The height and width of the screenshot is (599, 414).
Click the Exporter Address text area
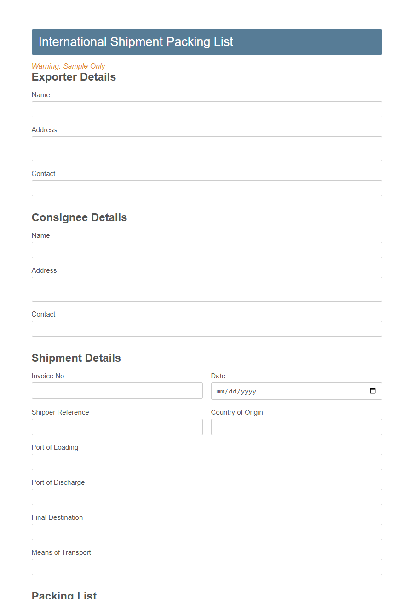pos(207,148)
